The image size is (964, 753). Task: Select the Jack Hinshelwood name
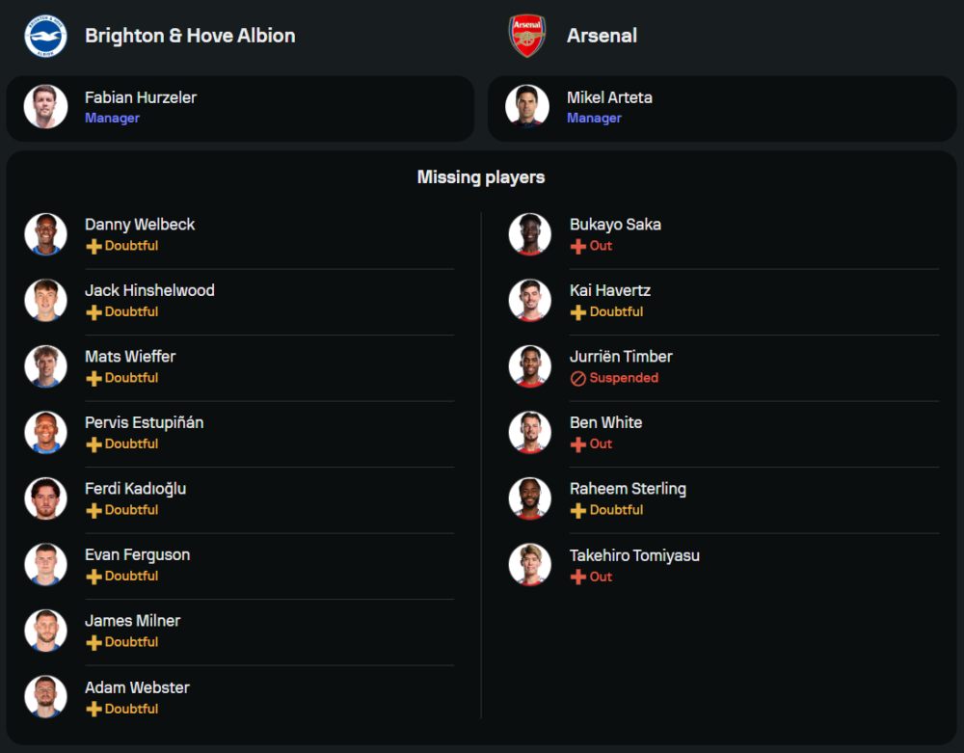pyautogui.click(x=149, y=290)
